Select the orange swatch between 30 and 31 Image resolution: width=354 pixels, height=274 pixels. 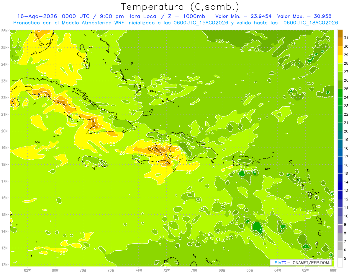pos(340,42)
